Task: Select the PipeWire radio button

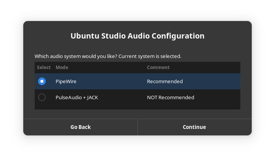Action: pyautogui.click(x=42, y=81)
